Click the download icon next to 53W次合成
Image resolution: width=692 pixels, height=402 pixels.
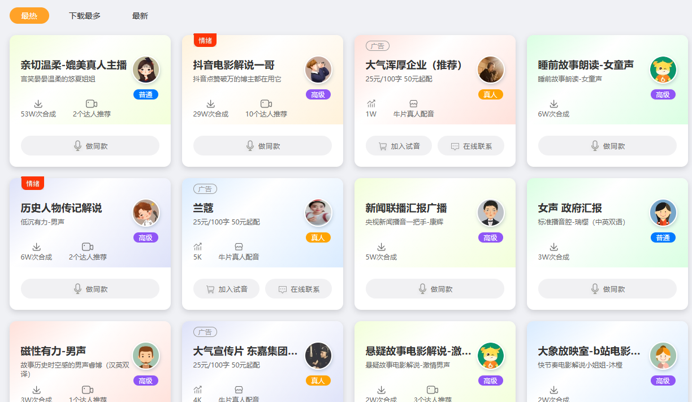tap(38, 104)
